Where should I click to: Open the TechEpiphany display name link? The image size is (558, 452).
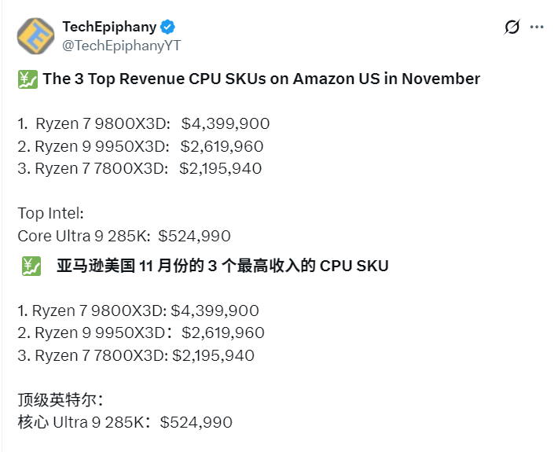tap(109, 27)
